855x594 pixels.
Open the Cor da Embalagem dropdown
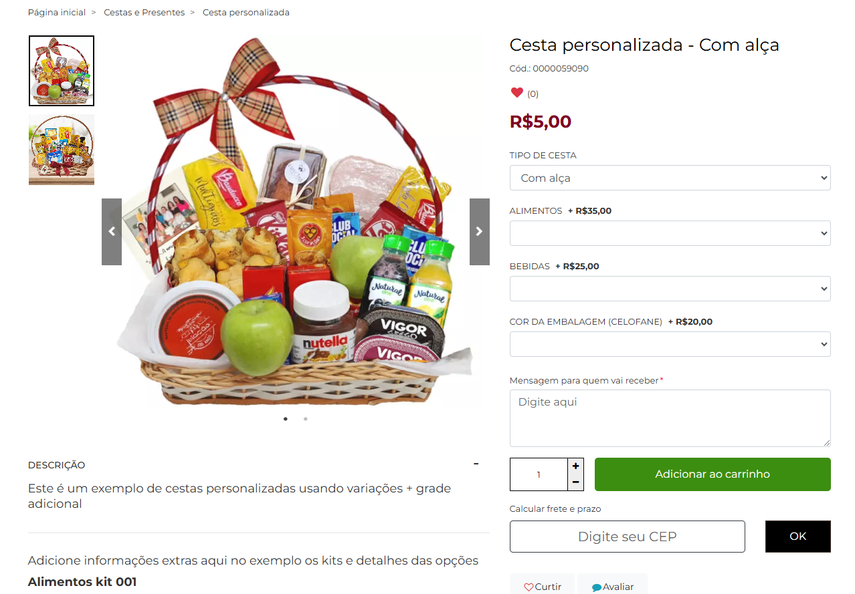pyautogui.click(x=670, y=344)
